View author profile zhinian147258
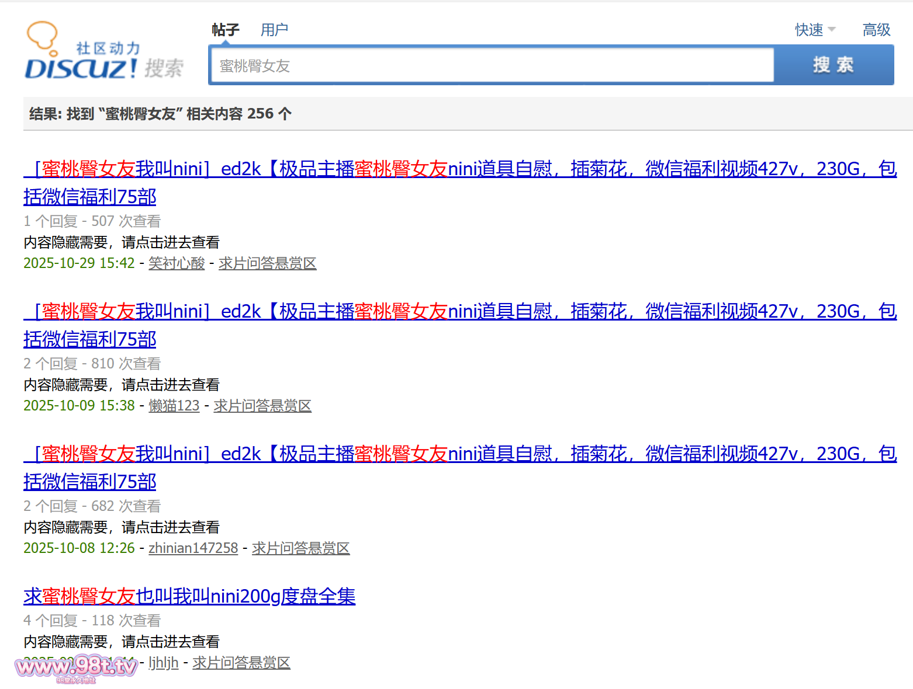The image size is (913, 689). click(x=193, y=548)
